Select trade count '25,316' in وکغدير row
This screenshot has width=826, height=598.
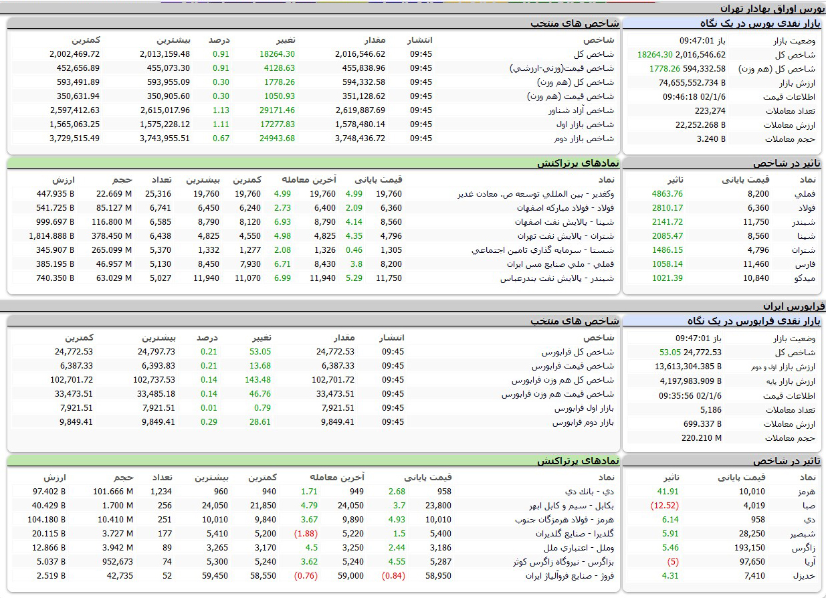click(158, 194)
